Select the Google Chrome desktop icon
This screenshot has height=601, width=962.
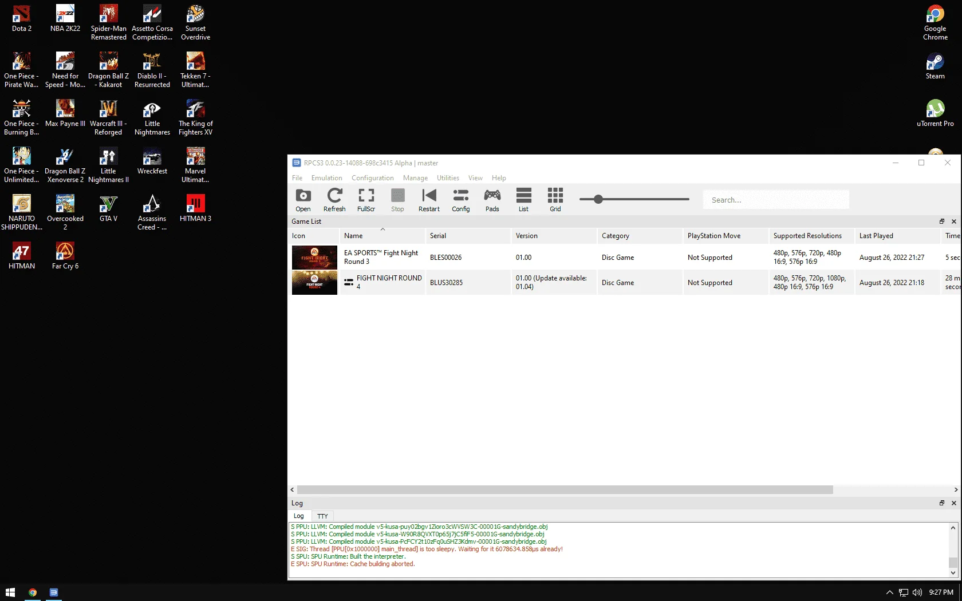tap(935, 22)
